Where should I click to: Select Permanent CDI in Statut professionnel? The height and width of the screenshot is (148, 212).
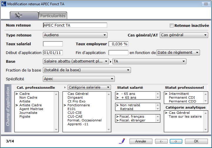tap(182, 97)
